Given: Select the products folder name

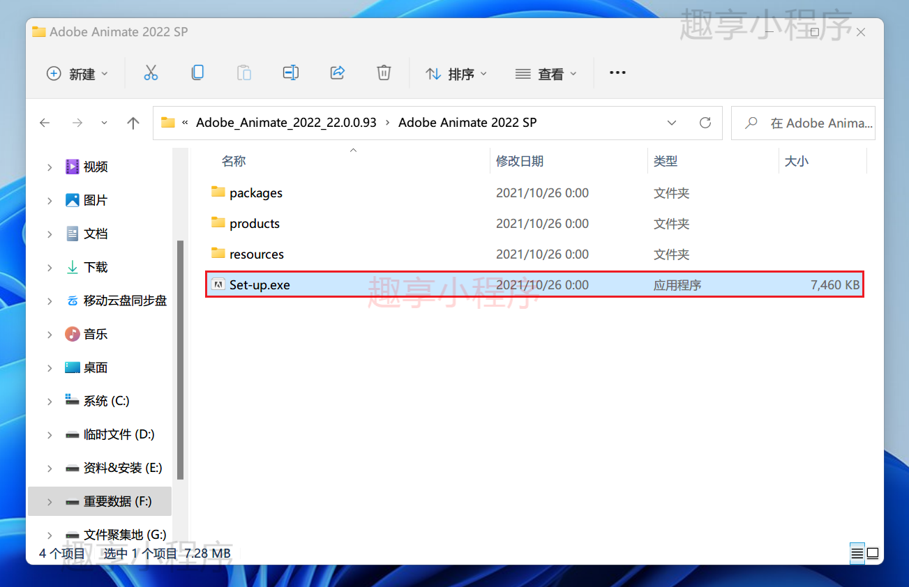Looking at the screenshot, I should click(x=255, y=224).
